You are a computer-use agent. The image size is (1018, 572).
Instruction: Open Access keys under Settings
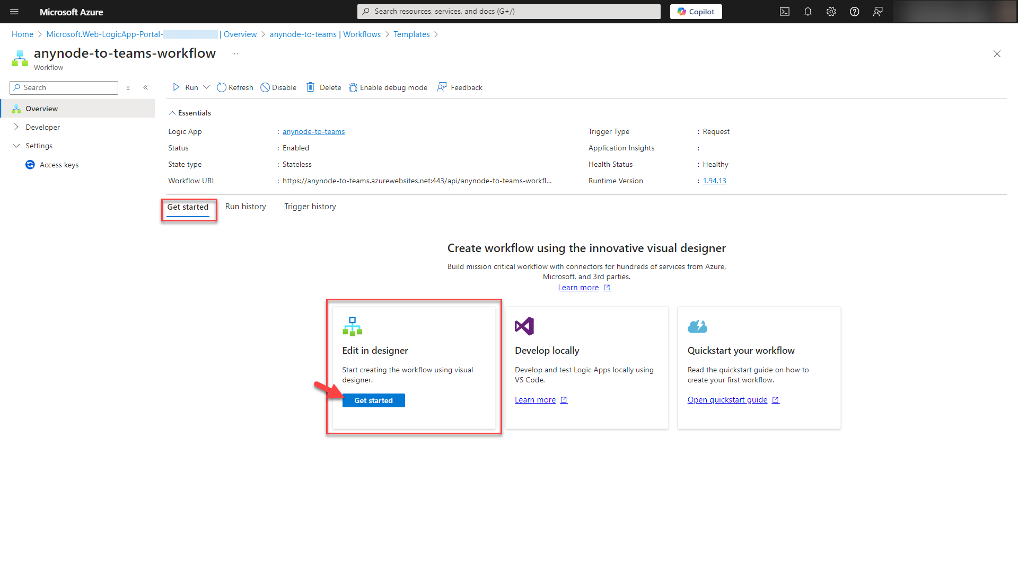59,164
